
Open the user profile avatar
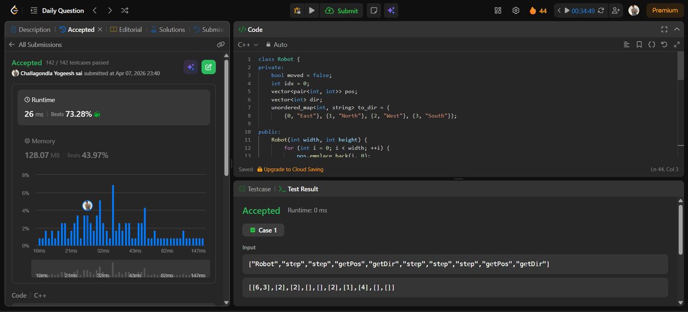pos(634,10)
